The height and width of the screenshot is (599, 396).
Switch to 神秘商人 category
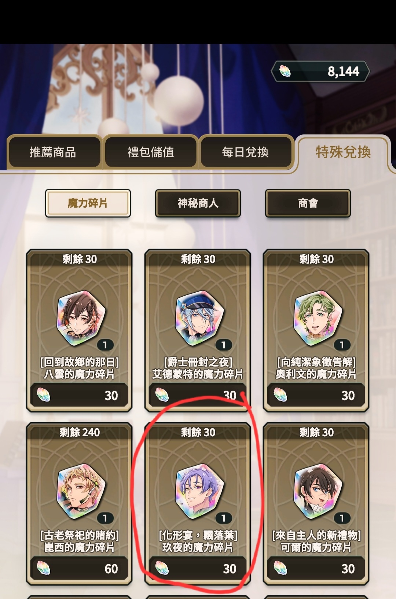(198, 203)
